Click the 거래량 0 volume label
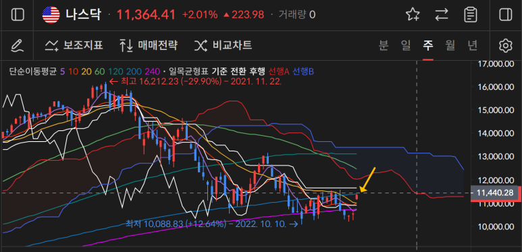 [x=297, y=15]
